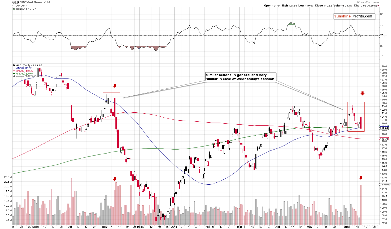Click the Sunshine Profits.com logo
The width and height of the screenshot is (391, 229).
(x=354, y=16)
